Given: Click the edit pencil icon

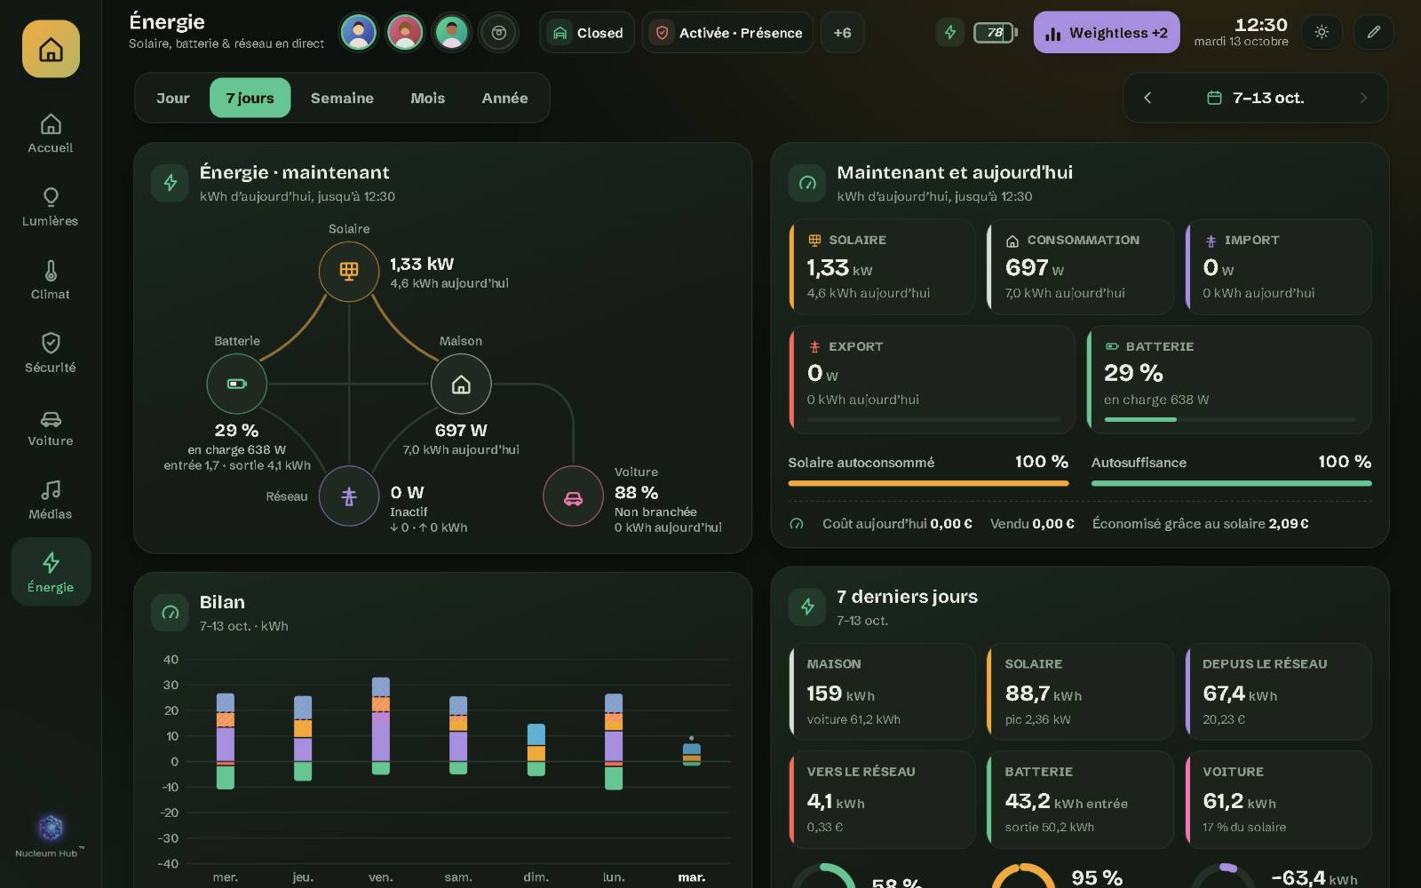Looking at the screenshot, I should (1374, 32).
